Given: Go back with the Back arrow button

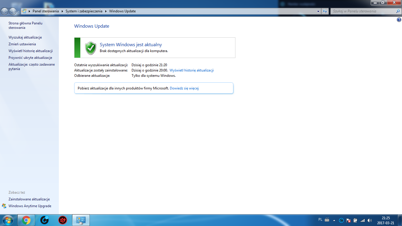Looking at the screenshot, I should tap(5, 11).
